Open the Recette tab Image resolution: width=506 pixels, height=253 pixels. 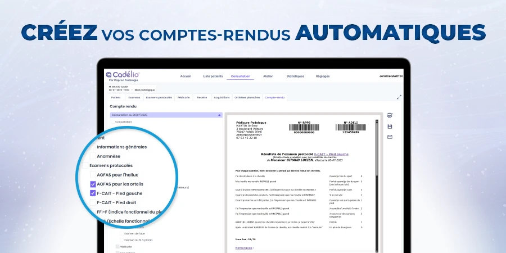click(x=202, y=97)
